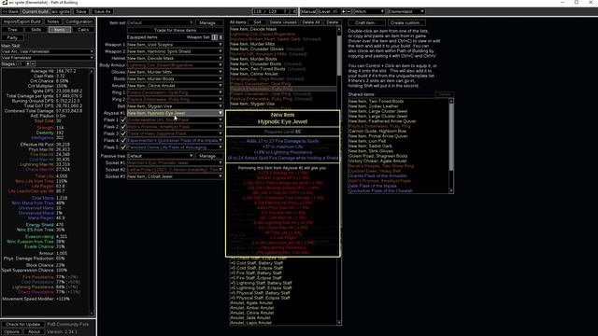The height and width of the screenshot is (336, 598).
Task: Decrease character Level with minus button
Action: tap(349, 11)
